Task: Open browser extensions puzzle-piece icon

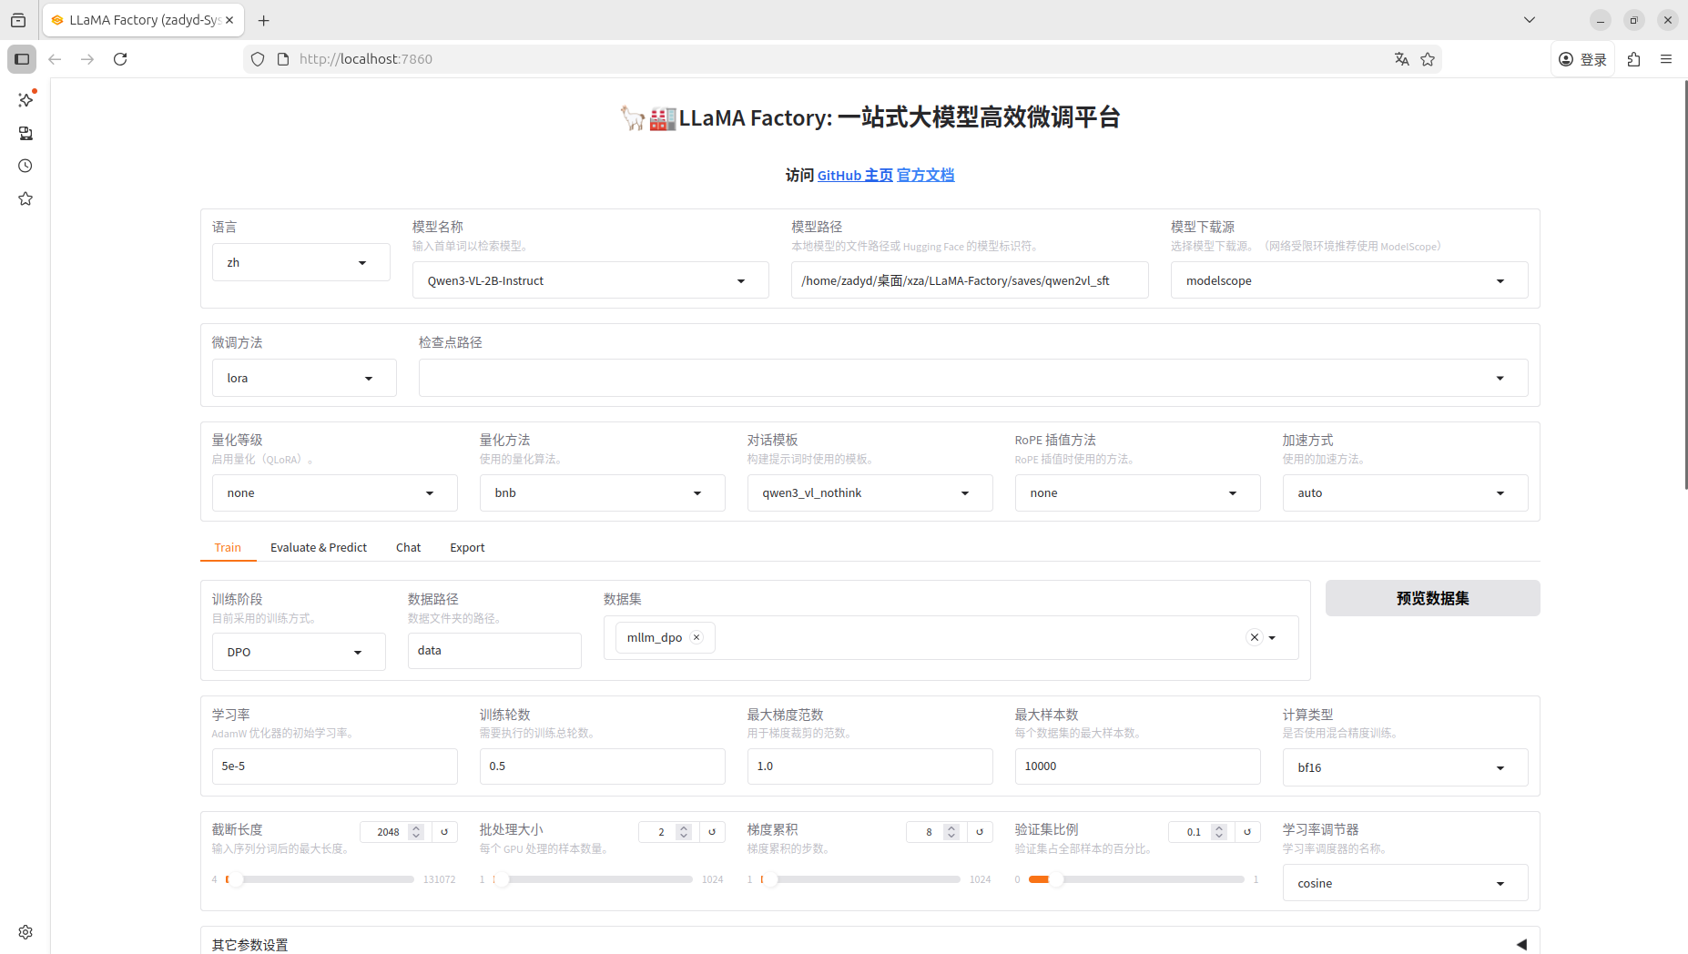Action: coord(1633,58)
